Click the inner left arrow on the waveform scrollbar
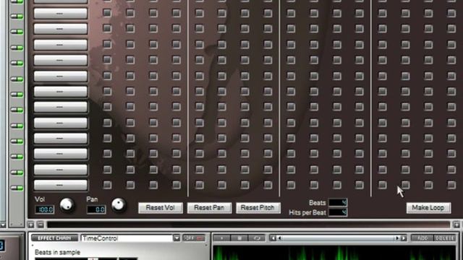The width and height of the screenshot is (463, 260). [x=279, y=238]
